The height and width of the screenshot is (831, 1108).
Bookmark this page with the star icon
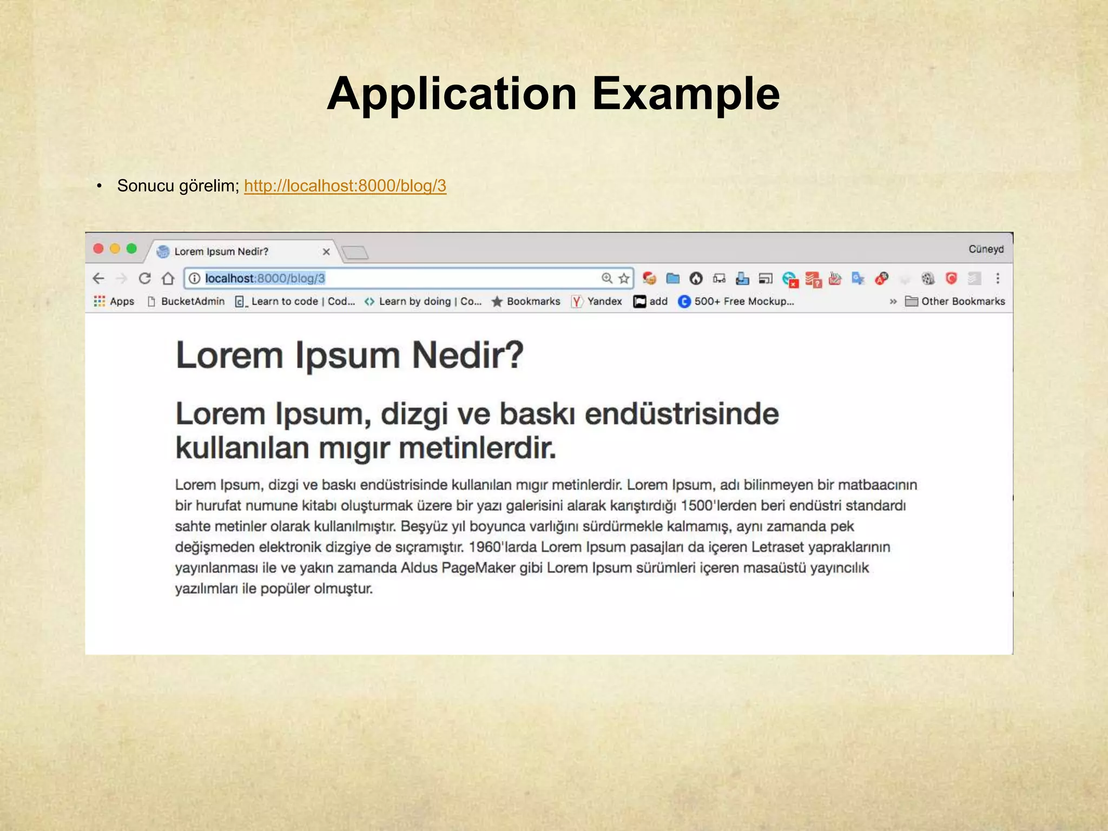tap(624, 278)
